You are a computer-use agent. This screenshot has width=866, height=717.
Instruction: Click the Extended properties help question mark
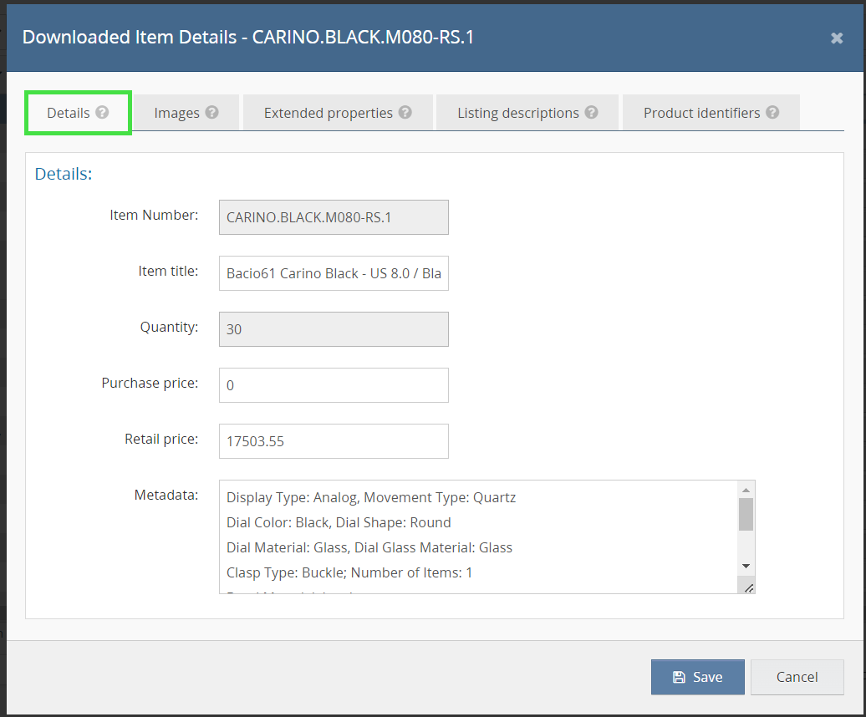tap(405, 112)
